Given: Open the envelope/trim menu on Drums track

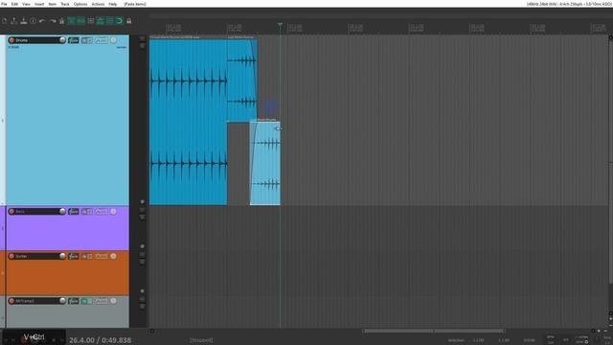Looking at the screenshot, I should tap(102, 40).
